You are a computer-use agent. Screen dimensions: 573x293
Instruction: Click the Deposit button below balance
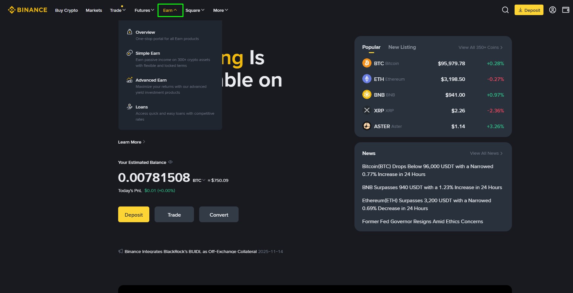(134, 214)
